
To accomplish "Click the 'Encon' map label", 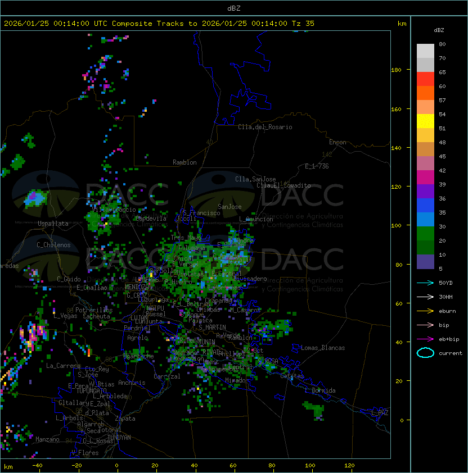I will tap(337, 142).
